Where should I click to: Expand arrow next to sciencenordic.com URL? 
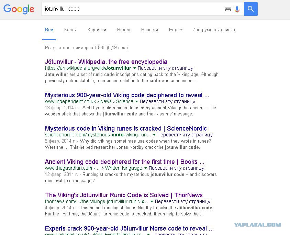154,135
